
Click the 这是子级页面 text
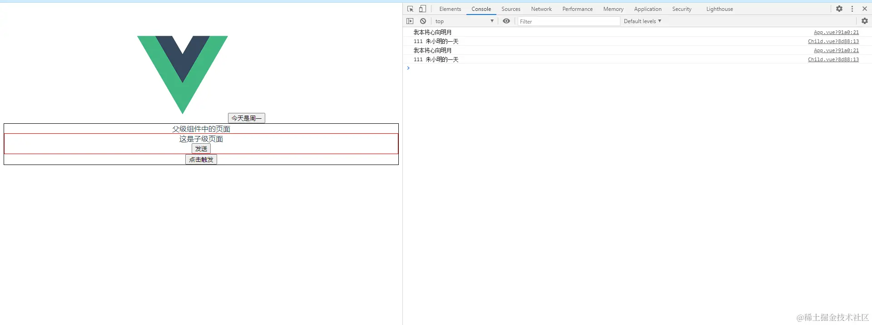click(x=201, y=139)
